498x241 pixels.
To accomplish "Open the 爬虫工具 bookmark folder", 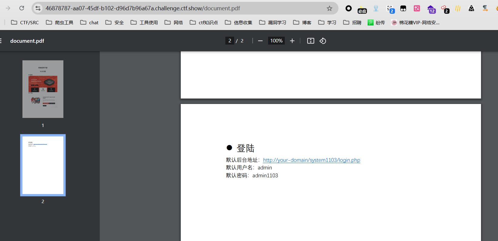I will (x=59, y=22).
